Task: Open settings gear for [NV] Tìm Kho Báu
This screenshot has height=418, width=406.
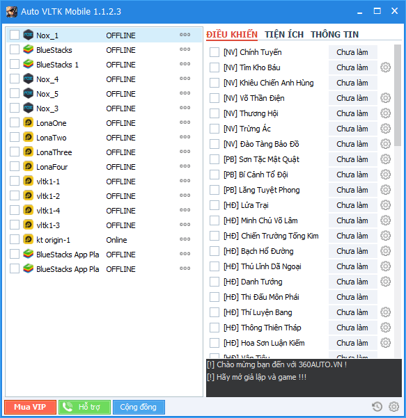Action: tap(385, 67)
